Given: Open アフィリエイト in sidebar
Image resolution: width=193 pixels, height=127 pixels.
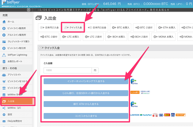Looking at the screenshot, I should tap(16, 75).
